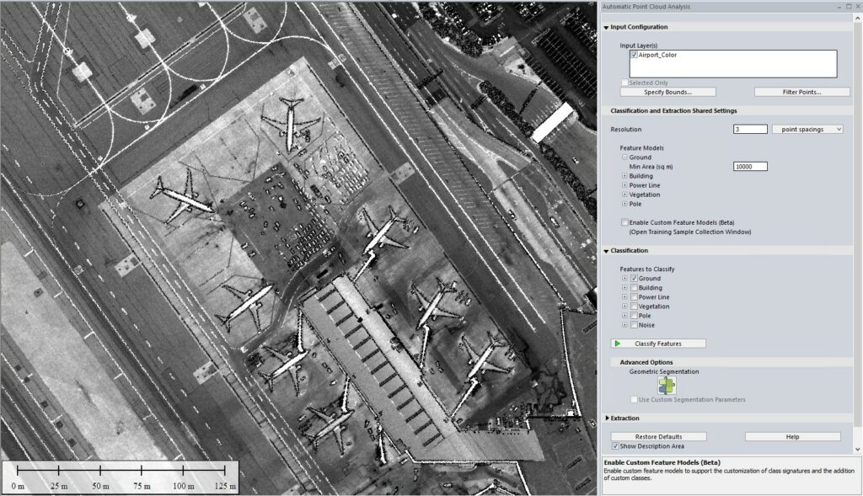863x496 pixels.
Task: Expand the Vegetation feature model node
Action: point(624,195)
